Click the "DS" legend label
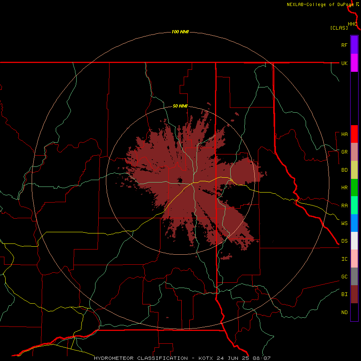This screenshot has width=361, height=361. point(344,241)
